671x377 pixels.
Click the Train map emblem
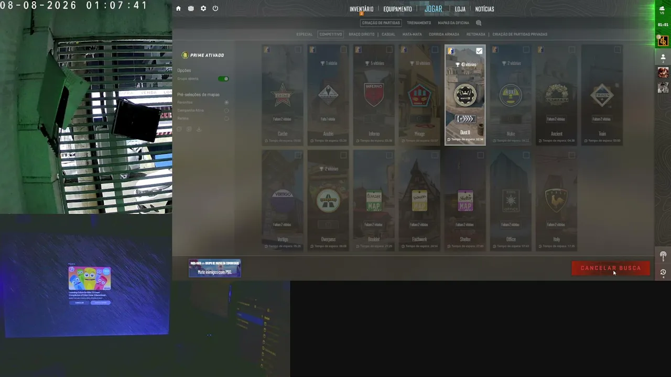click(x=602, y=95)
